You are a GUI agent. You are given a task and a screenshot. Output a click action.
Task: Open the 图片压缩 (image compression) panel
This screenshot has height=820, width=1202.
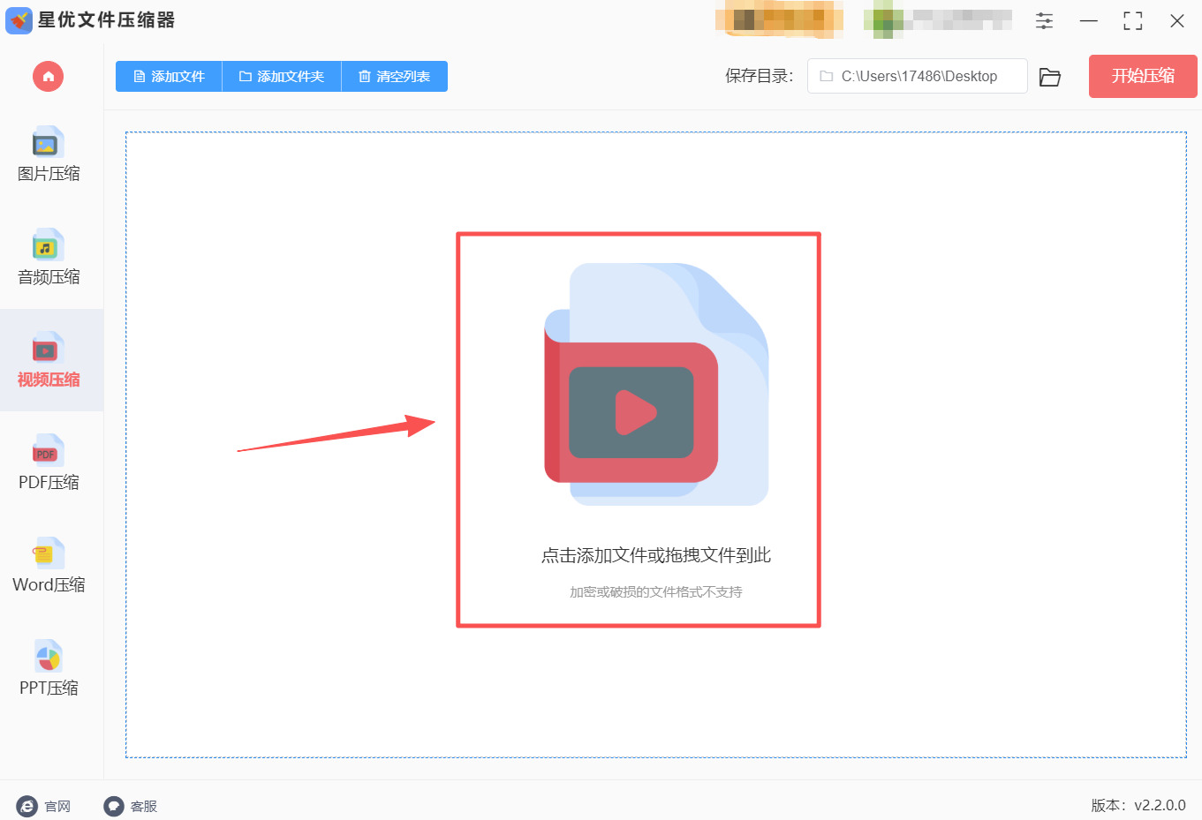48,154
